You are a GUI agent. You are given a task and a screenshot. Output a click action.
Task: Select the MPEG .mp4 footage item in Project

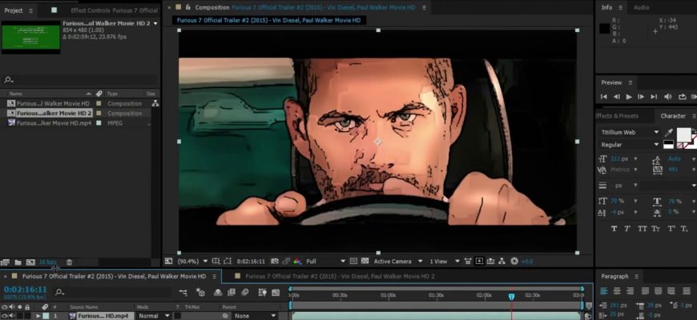tap(53, 123)
